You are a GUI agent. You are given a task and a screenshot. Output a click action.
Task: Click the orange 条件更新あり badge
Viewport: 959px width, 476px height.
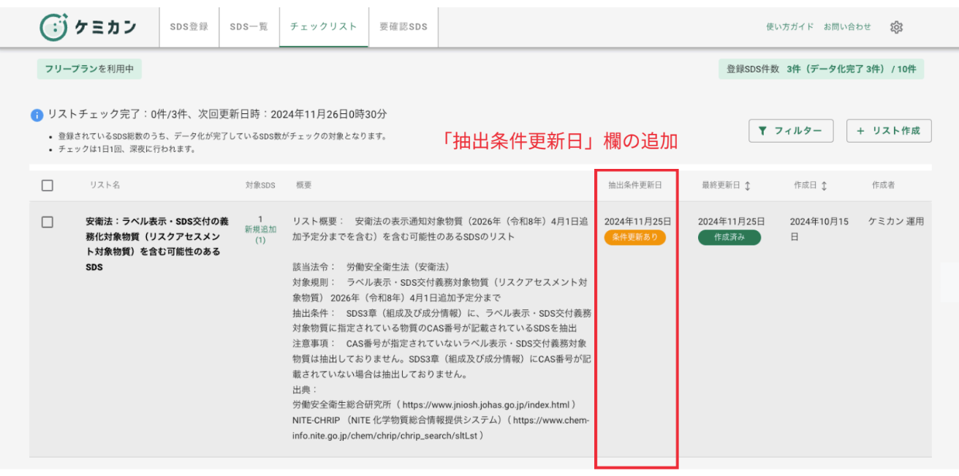point(634,238)
